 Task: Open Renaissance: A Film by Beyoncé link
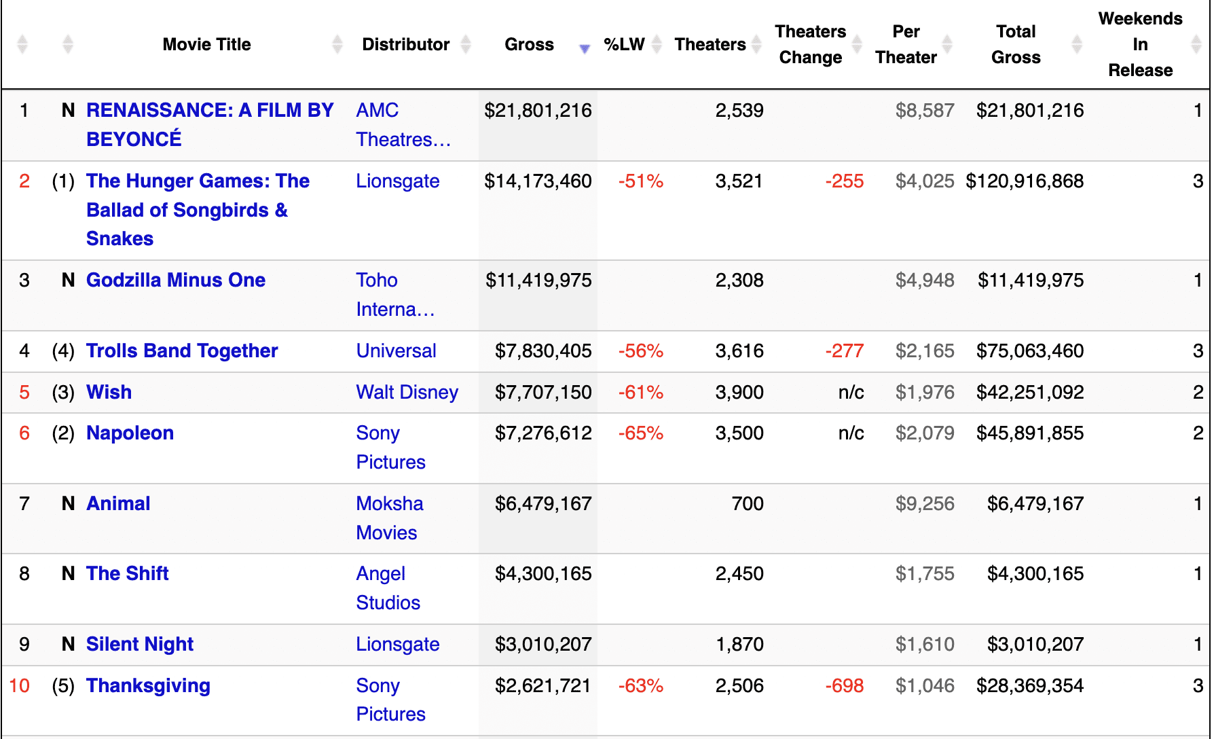tap(210, 124)
